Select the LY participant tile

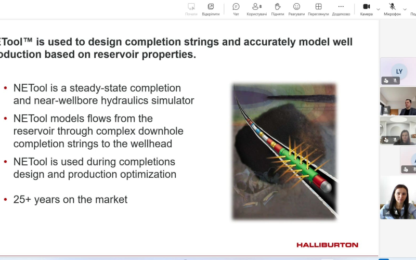click(398, 71)
